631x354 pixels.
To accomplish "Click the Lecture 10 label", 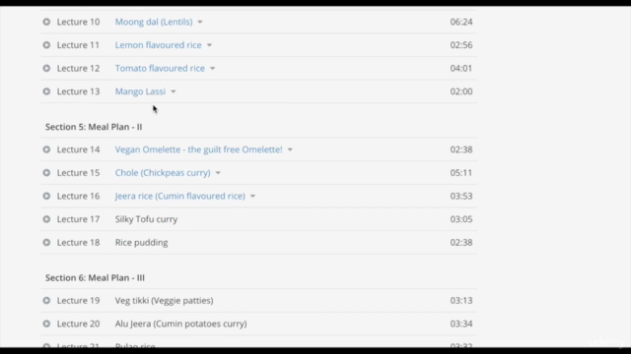I will coord(78,22).
